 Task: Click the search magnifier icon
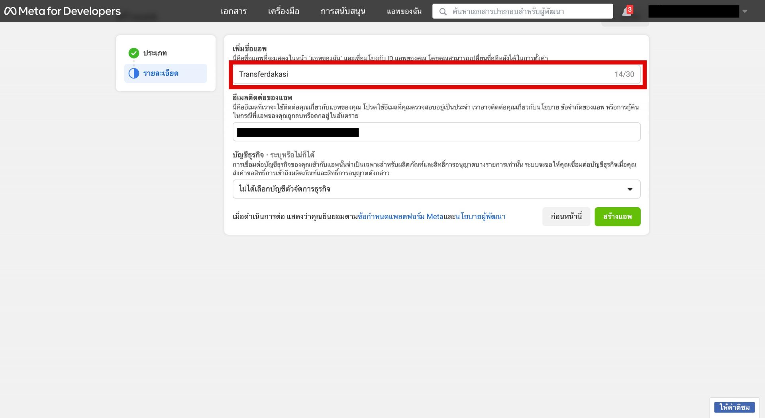pyautogui.click(x=443, y=11)
